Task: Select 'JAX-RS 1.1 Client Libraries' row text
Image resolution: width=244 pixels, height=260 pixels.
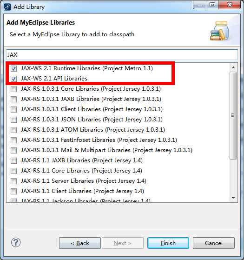Action: pos(82,191)
